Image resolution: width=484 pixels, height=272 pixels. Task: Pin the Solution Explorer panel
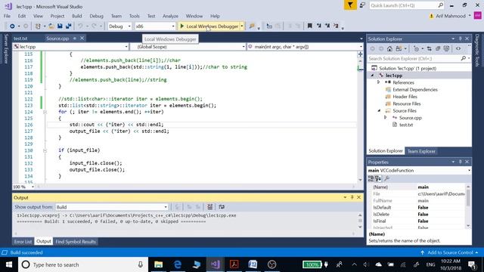point(460,39)
